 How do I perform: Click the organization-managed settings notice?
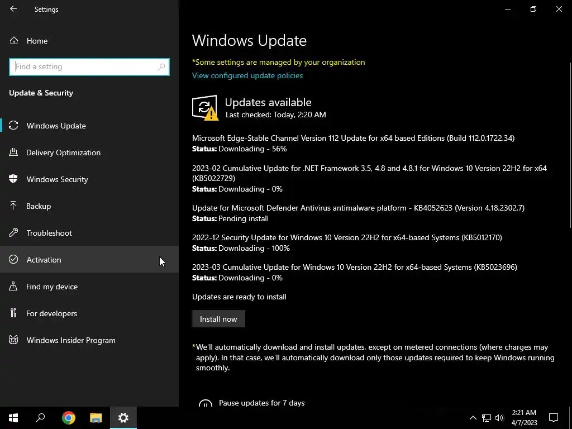click(x=278, y=62)
